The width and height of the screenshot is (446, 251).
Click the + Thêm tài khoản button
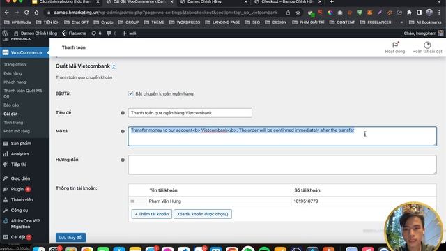(152, 214)
